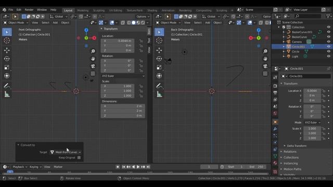This screenshot has height=187, width=333.
Task: Open the Options dropdown in left viewport
Action: [143, 17]
